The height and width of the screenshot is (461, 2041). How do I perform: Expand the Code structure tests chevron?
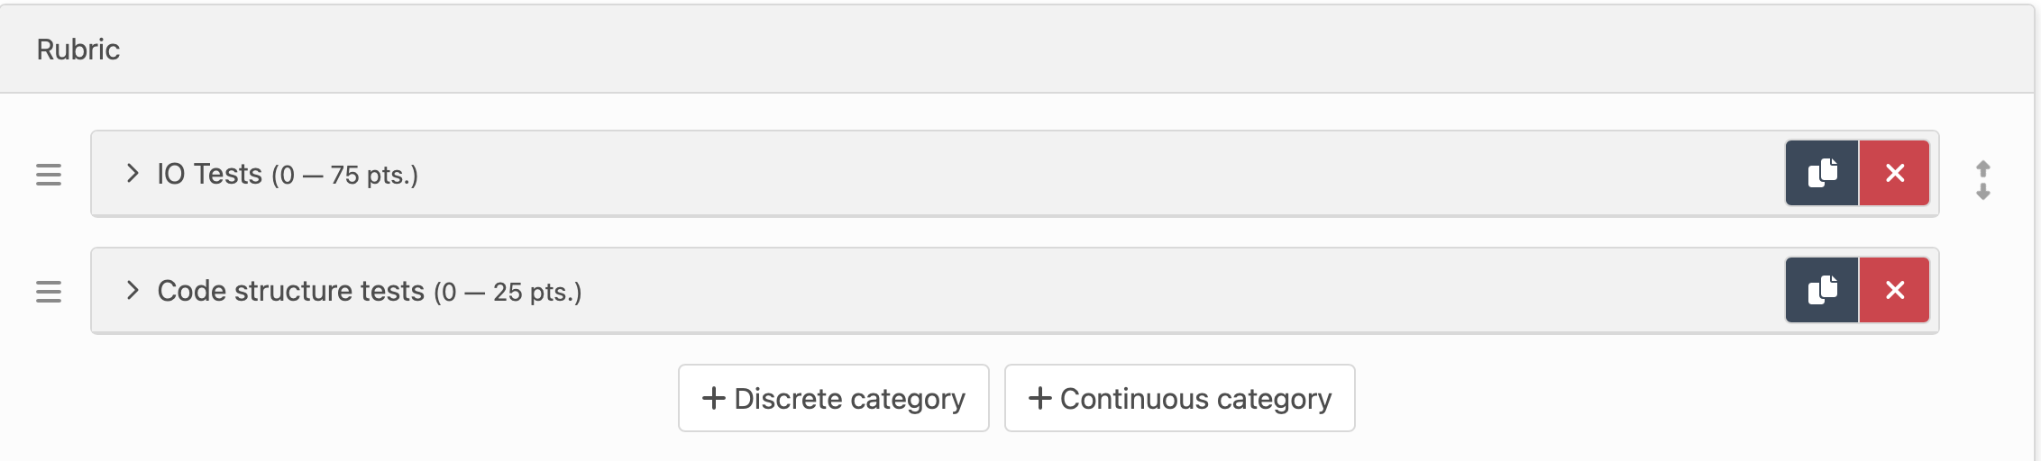pos(133,290)
